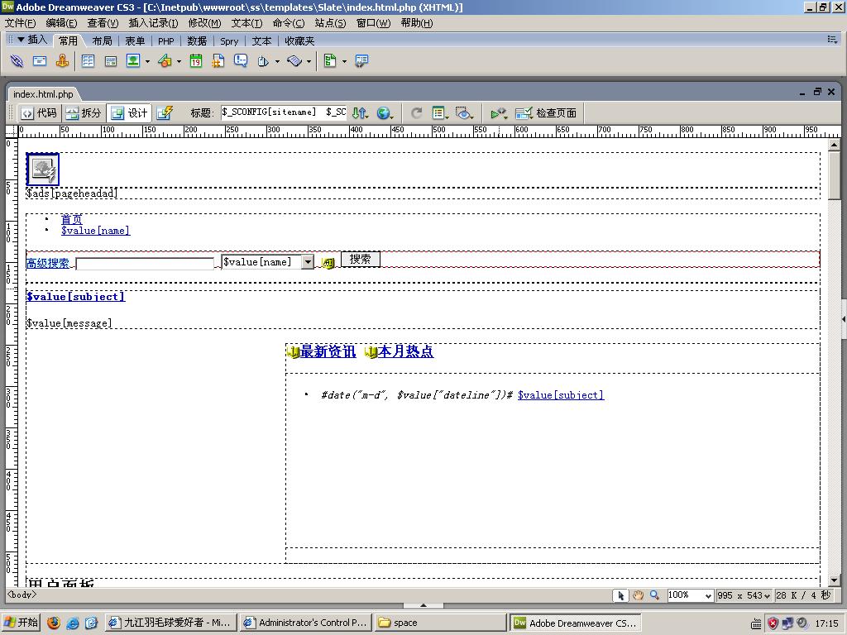Insert a named anchor
The width and height of the screenshot is (847, 635).
click(x=62, y=61)
